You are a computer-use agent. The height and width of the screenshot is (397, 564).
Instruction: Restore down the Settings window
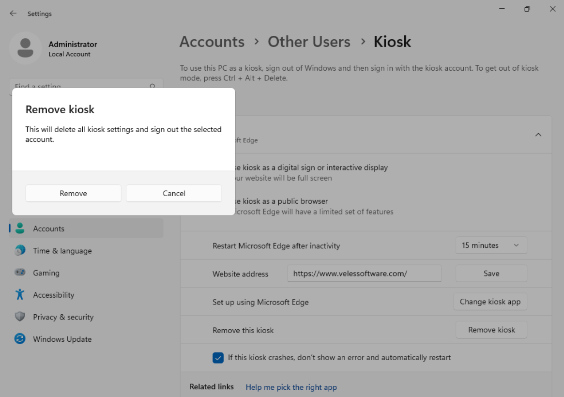pyautogui.click(x=527, y=9)
